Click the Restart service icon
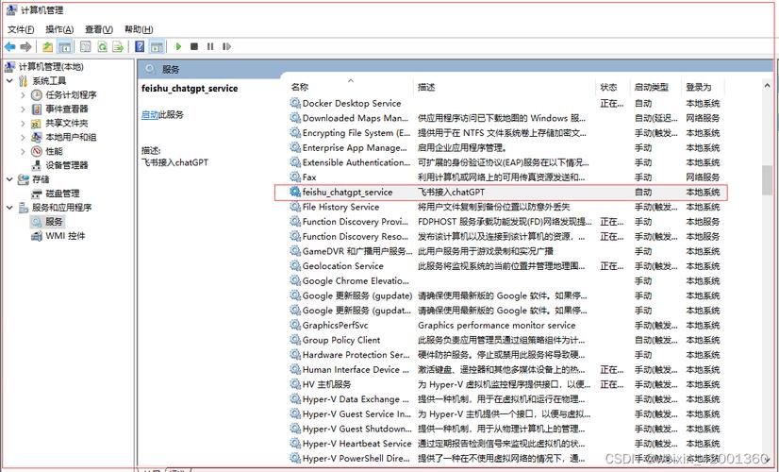 tap(226, 47)
